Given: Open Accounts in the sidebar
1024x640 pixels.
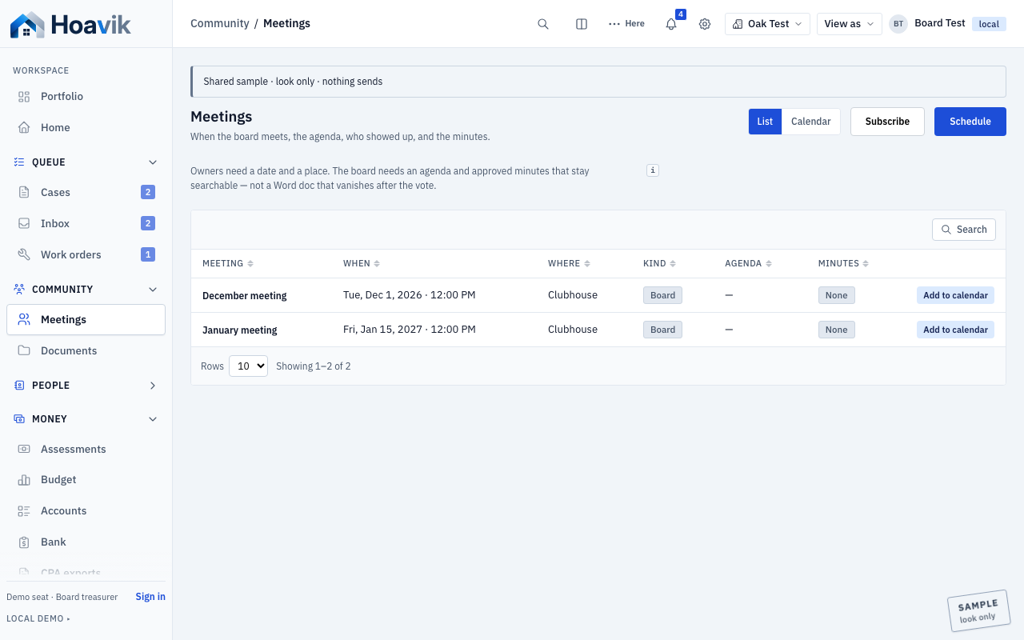Looking at the screenshot, I should tap(86, 511).
